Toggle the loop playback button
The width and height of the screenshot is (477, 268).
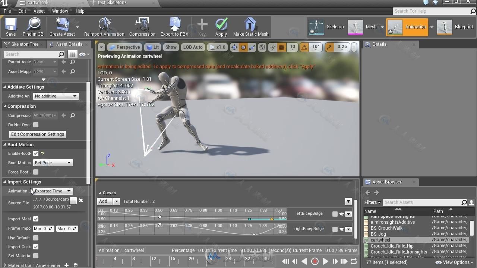tap(354, 261)
